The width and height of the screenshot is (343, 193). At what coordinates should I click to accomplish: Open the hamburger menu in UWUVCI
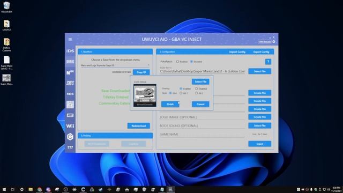[70, 39]
